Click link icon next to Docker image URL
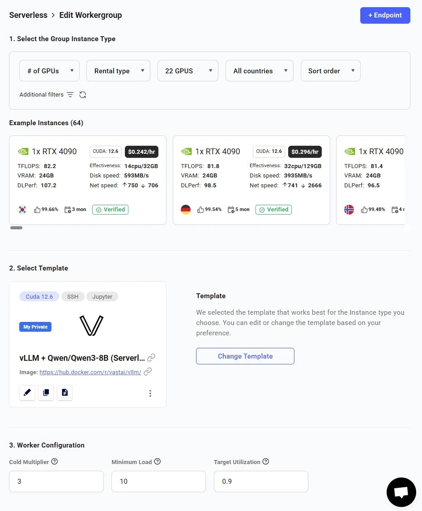 (x=148, y=372)
